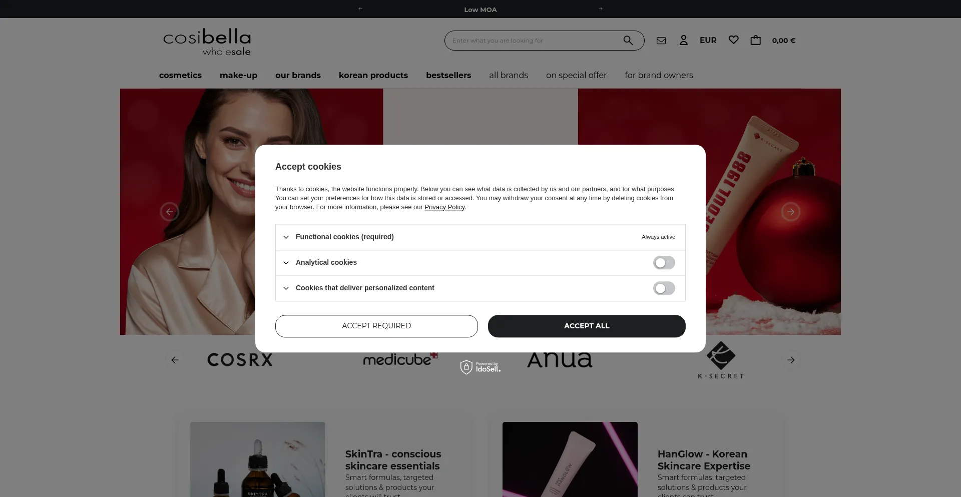Image resolution: width=961 pixels, height=497 pixels.
Task: Open EUR currency selector
Action: (708, 41)
